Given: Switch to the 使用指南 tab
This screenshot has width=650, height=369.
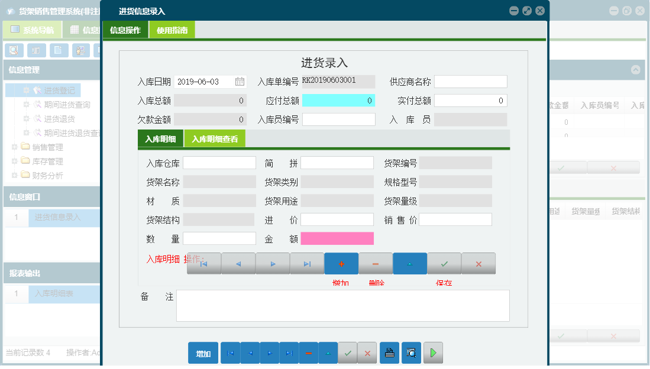Looking at the screenshot, I should click(x=173, y=28).
